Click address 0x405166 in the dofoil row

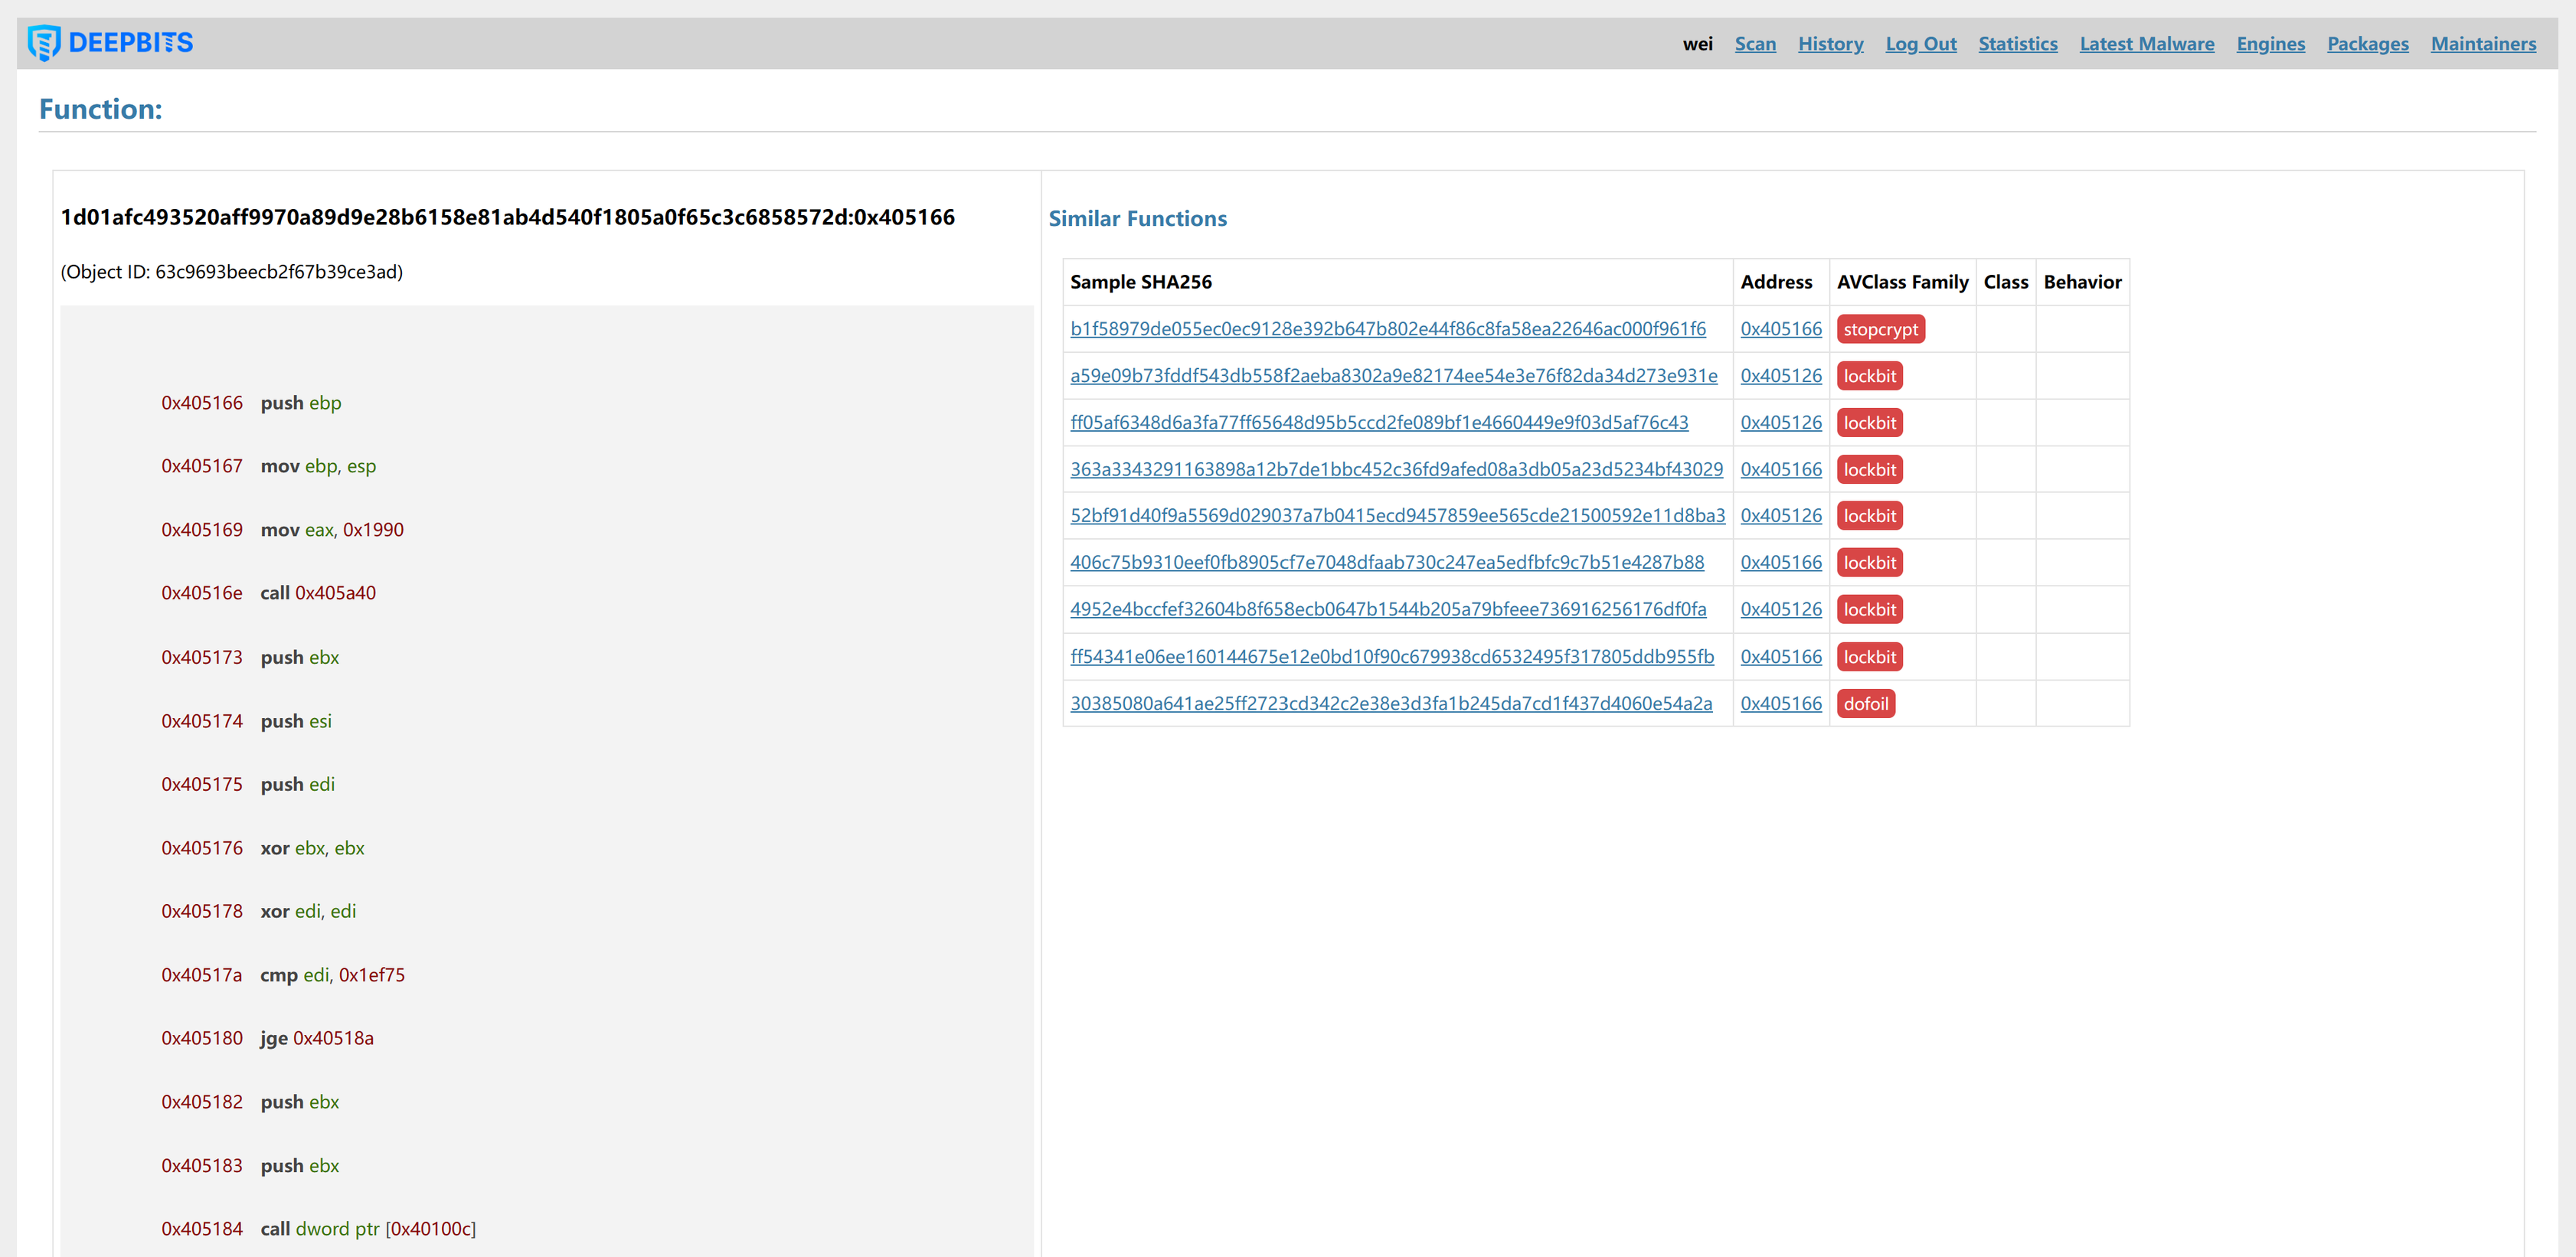click(1781, 704)
